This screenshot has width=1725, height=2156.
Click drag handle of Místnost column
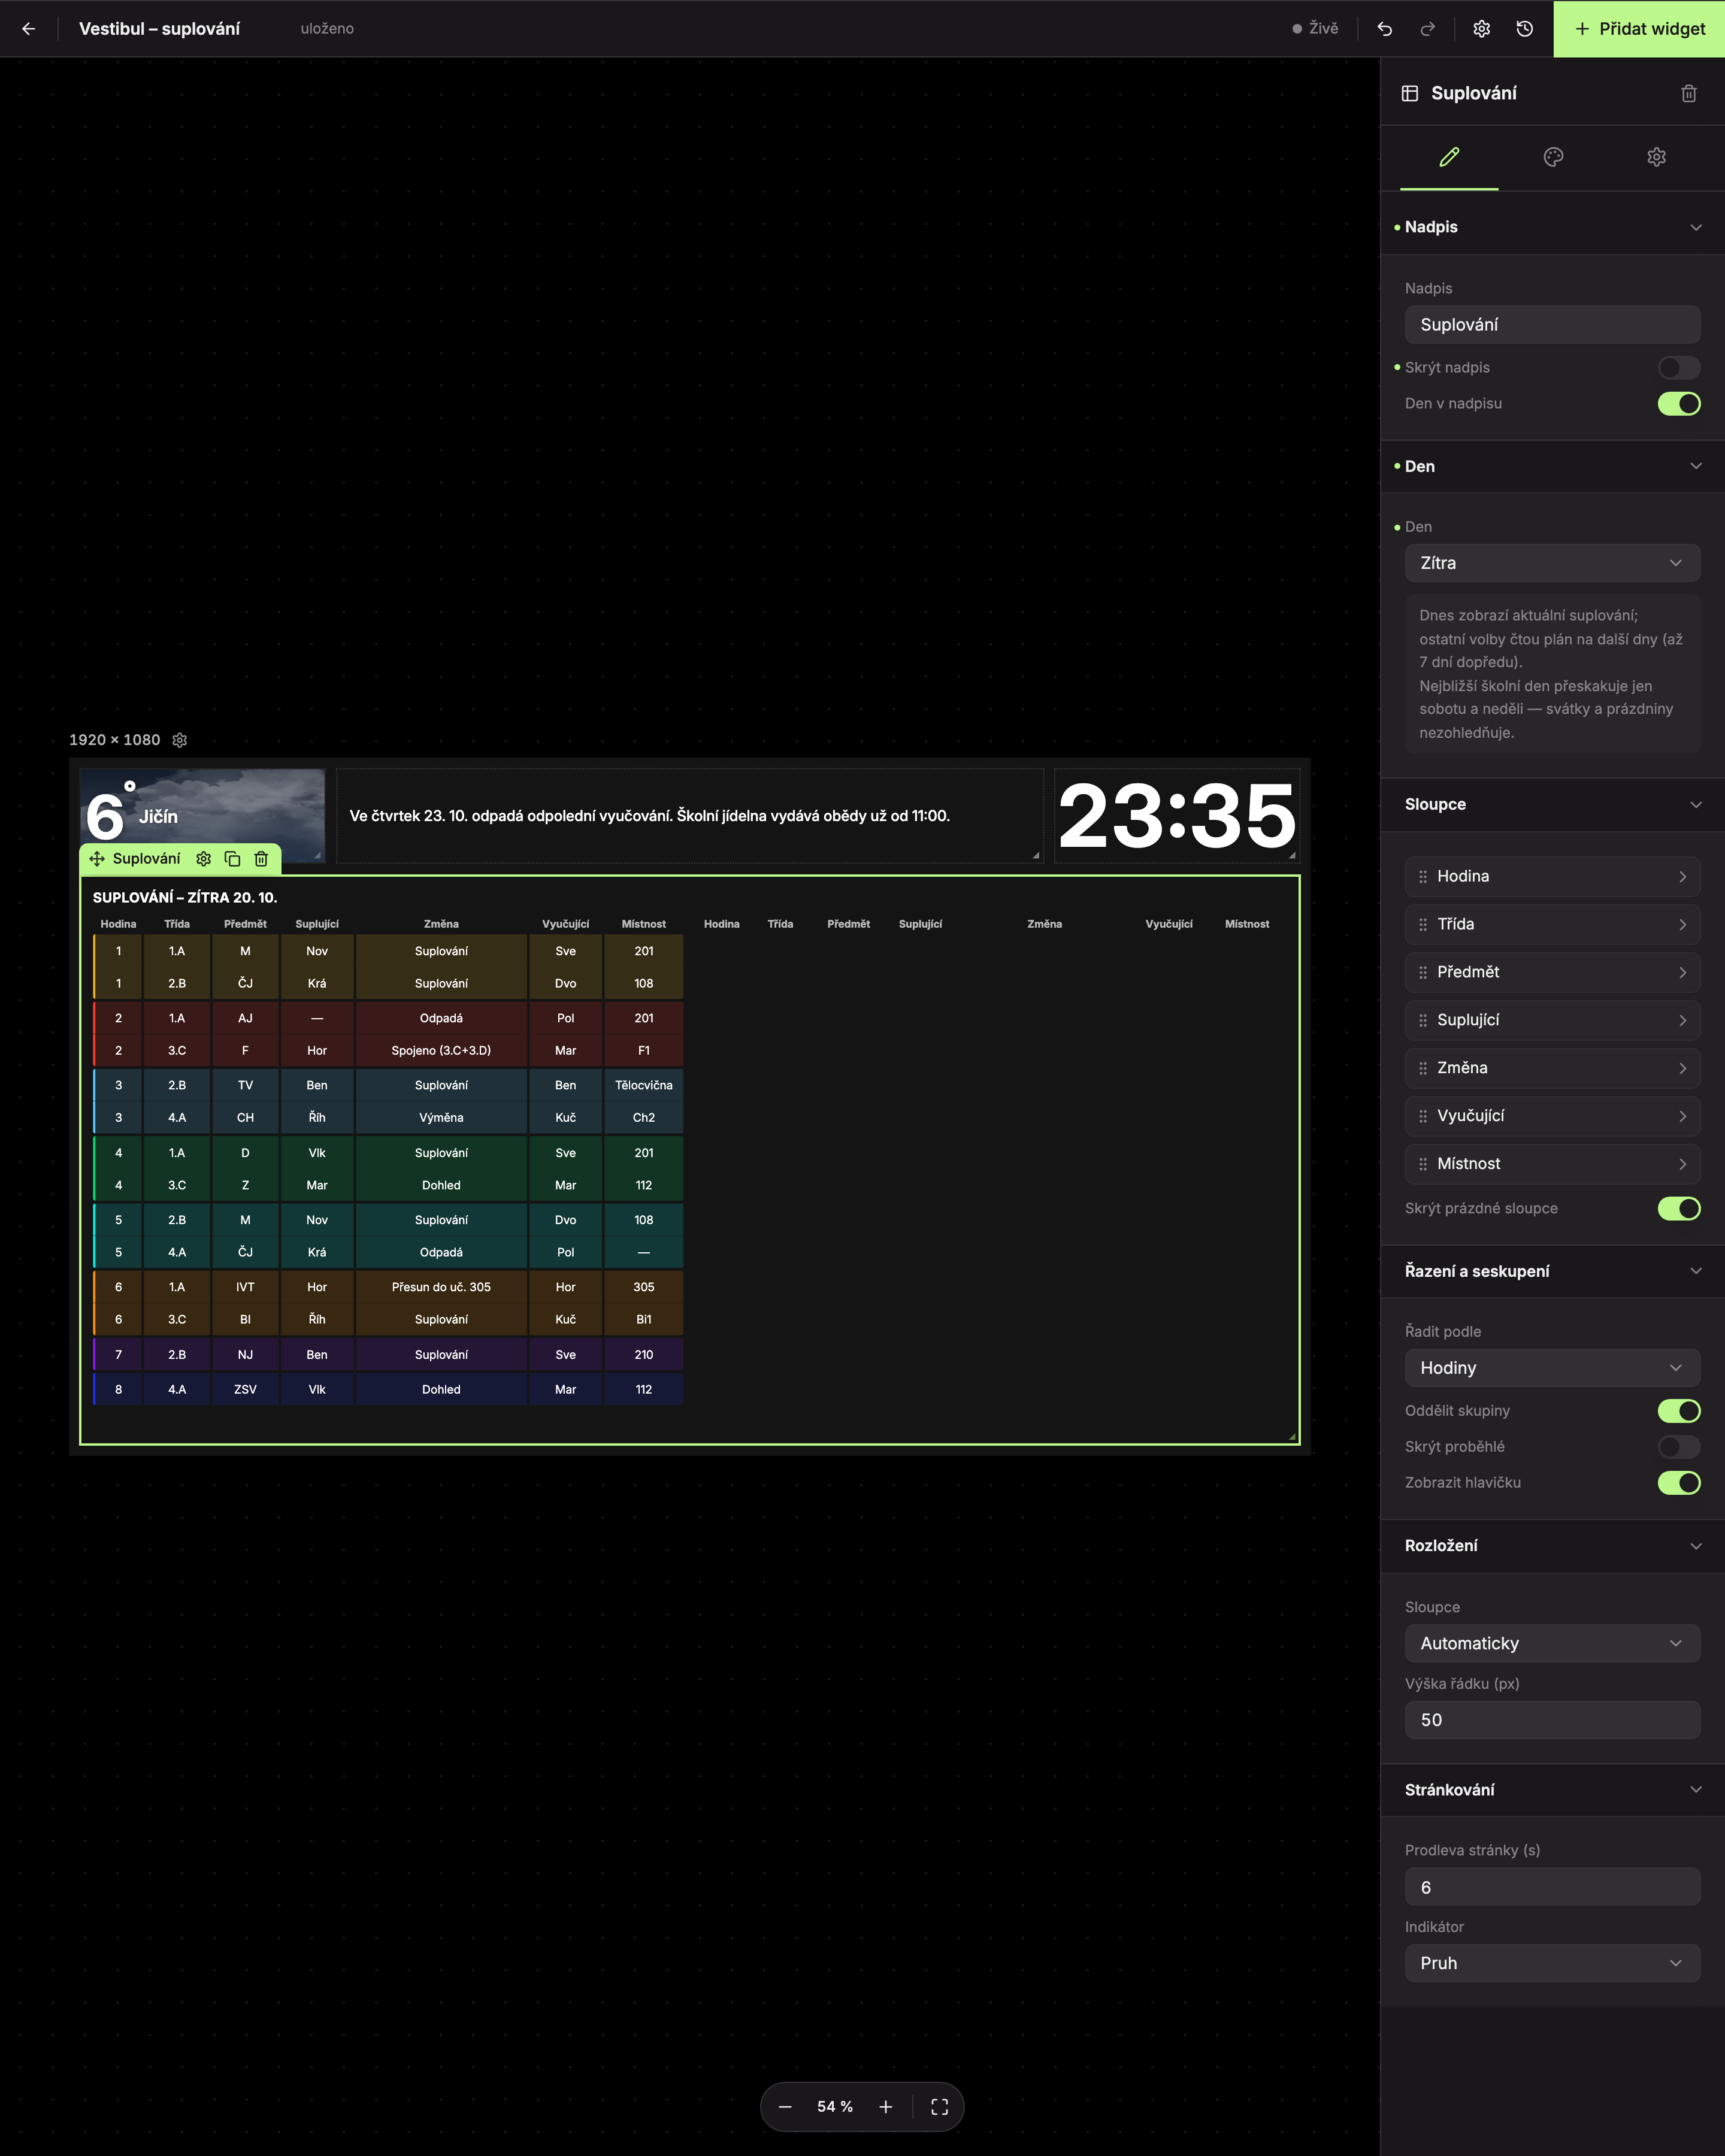click(1423, 1164)
